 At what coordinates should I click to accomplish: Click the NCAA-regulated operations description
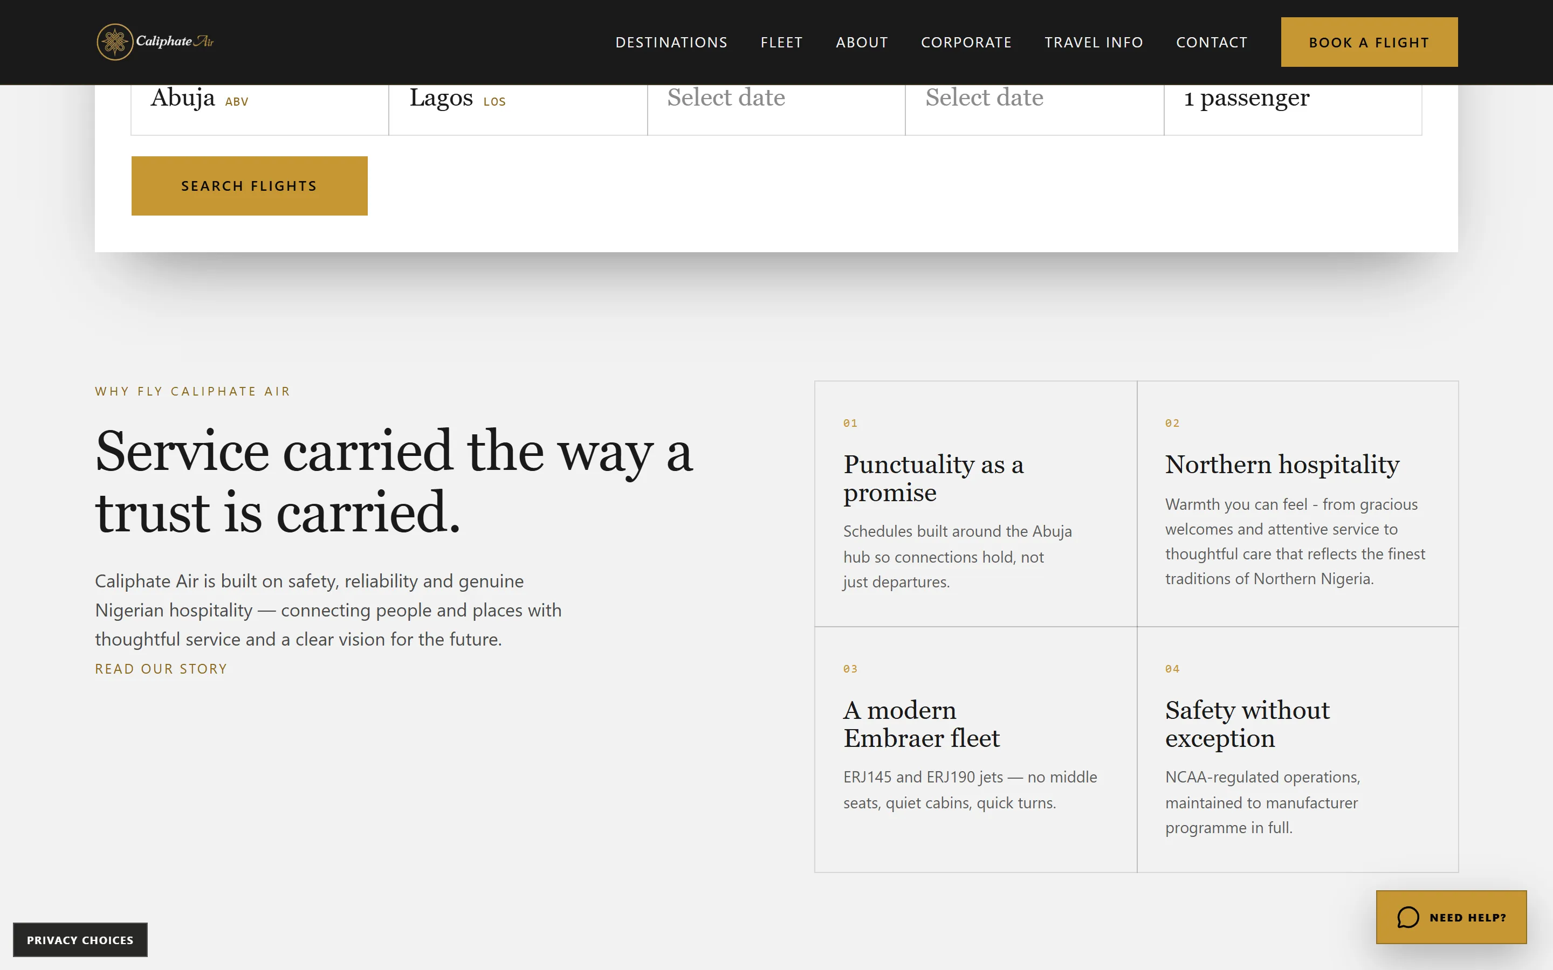[x=1262, y=802]
